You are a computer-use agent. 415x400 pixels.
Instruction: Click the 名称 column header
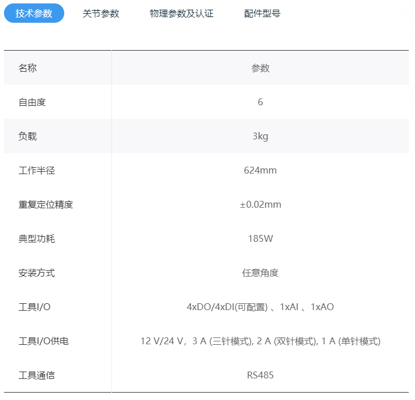(28, 68)
